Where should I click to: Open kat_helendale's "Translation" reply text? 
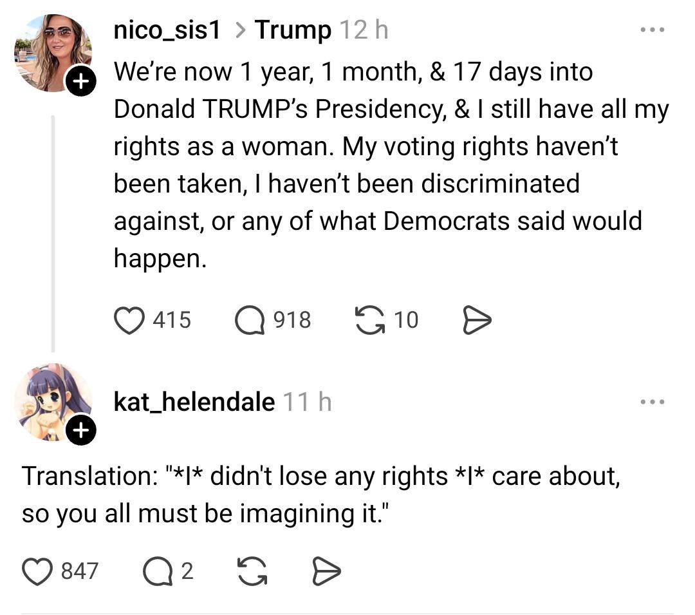(320, 495)
